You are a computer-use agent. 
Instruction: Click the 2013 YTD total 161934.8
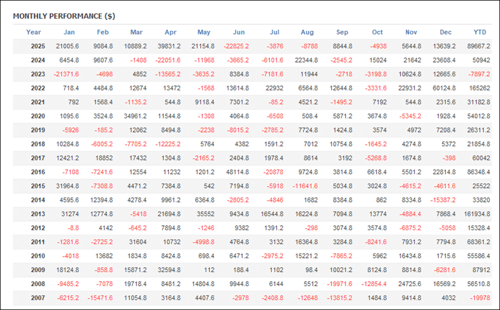[x=476, y=215]
